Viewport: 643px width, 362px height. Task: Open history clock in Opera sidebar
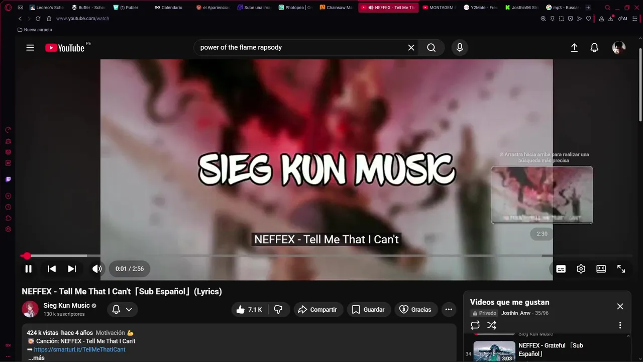pos(8,207)
